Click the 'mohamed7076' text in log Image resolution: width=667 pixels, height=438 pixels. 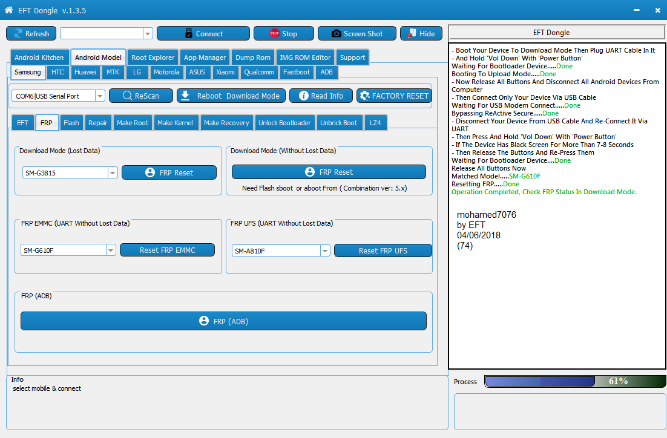pyautogui.click(x=486, y=215)
